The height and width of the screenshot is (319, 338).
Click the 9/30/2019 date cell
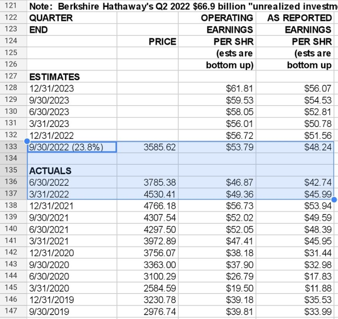(72, 312)
